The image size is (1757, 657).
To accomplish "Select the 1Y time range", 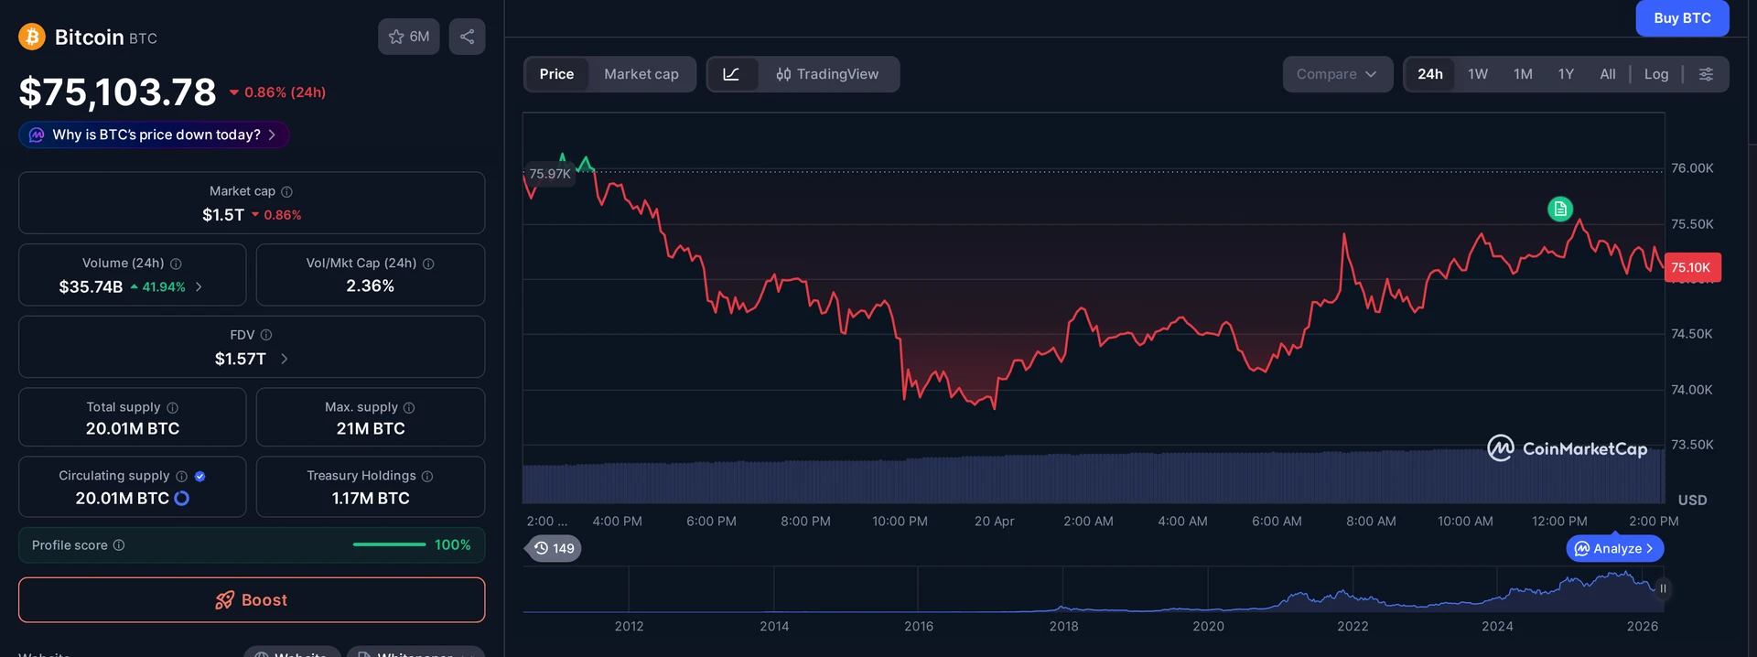I will tap(1566, 74).
